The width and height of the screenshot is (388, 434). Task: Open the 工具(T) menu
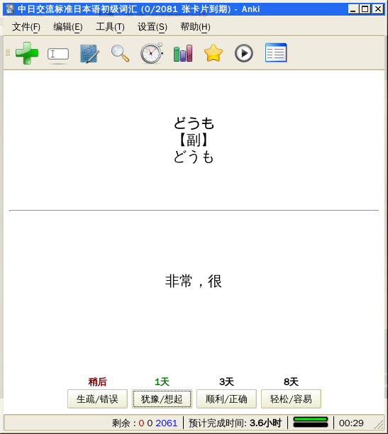pyautogui.click(x=110, y=27)
